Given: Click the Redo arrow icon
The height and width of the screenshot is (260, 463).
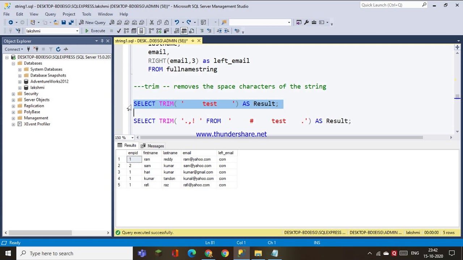Looking at the screenshot, I should click(x=189, y=22).
